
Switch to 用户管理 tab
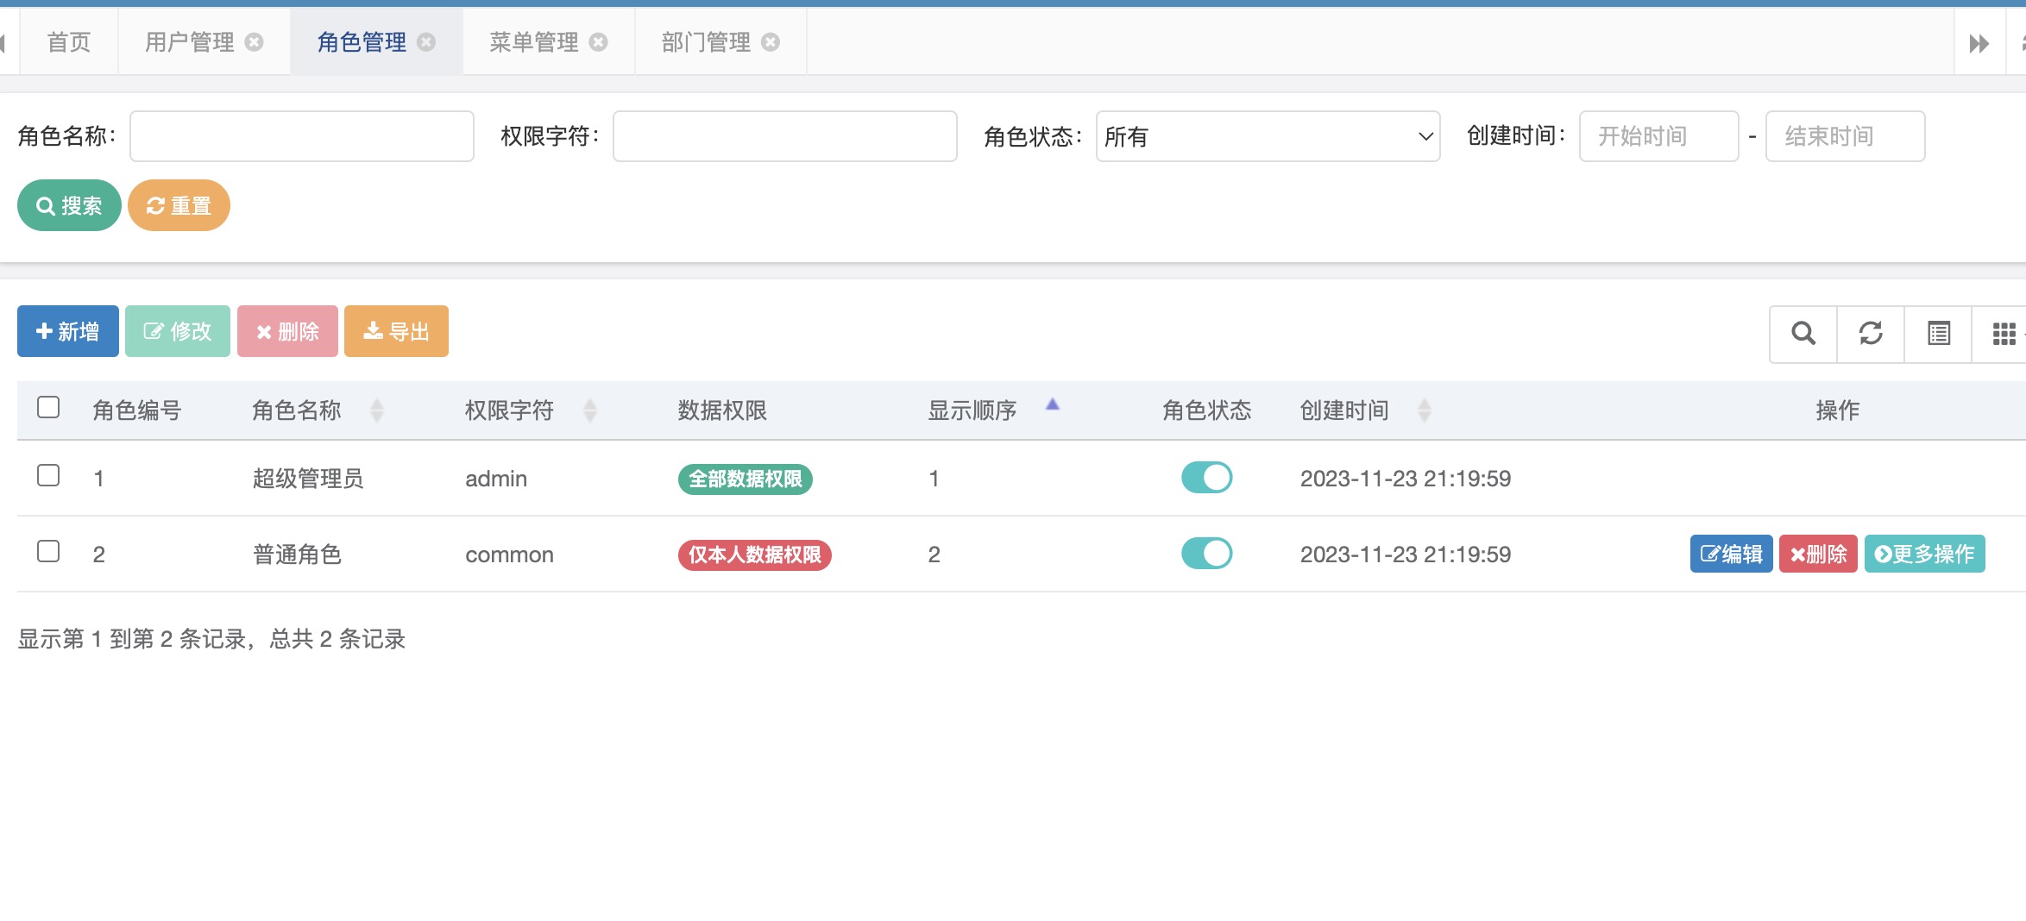190,42
